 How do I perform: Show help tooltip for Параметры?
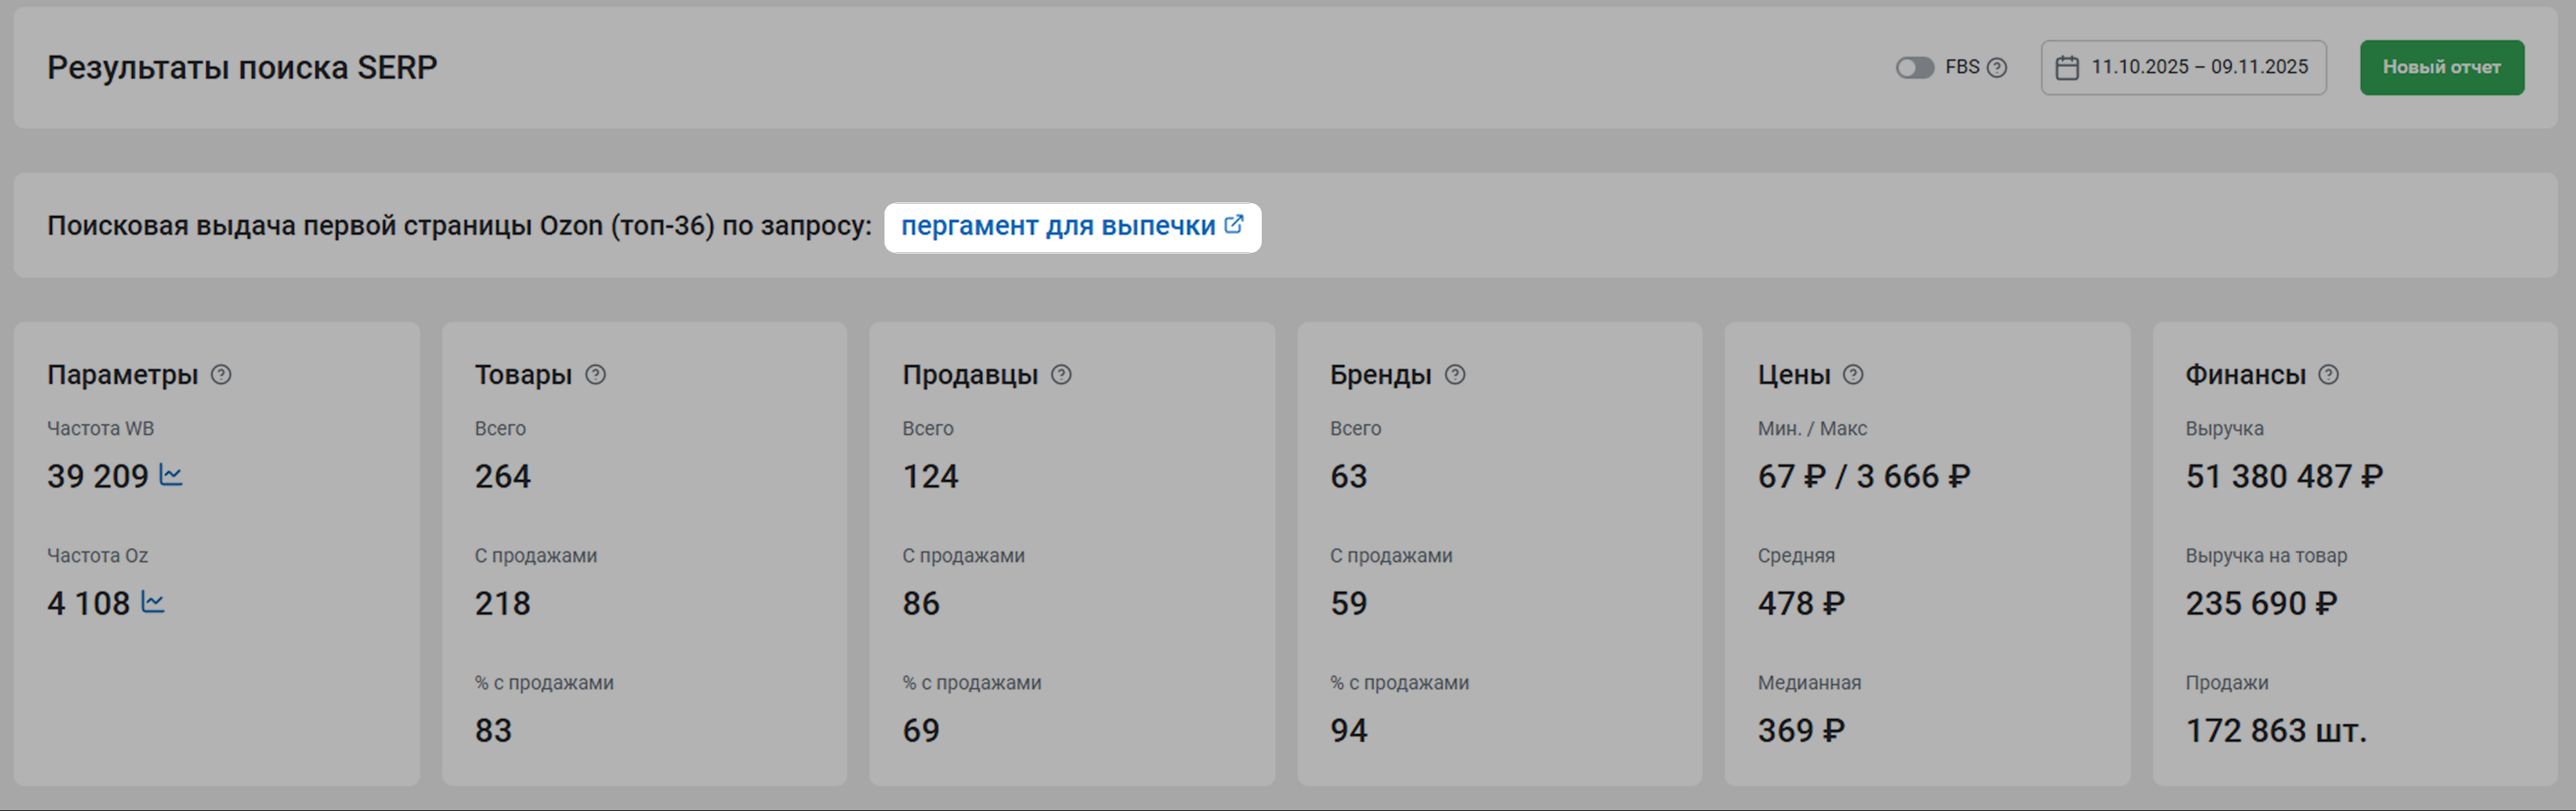221,375
